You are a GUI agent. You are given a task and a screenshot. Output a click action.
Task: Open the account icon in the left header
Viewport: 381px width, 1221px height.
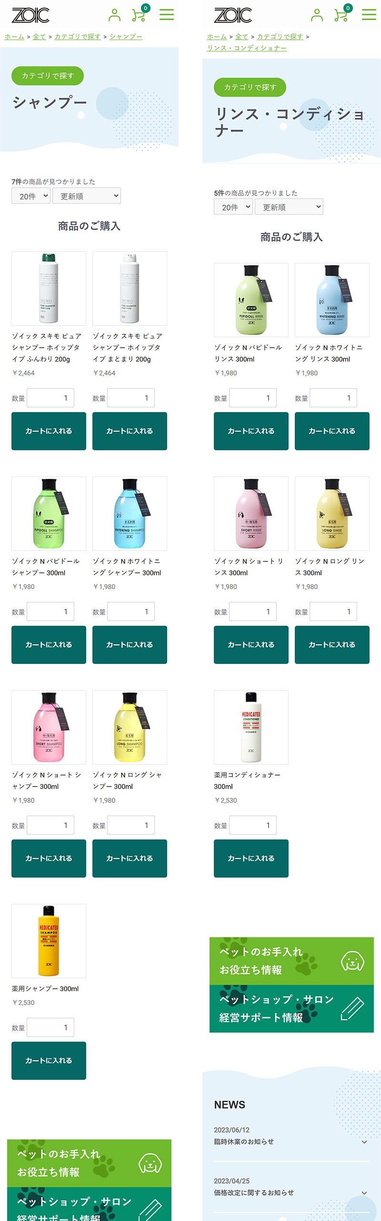click(114, 15)
